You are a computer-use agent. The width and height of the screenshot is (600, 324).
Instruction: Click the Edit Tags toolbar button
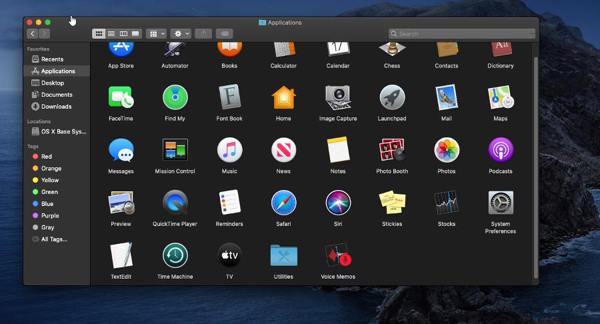point(225,33)
